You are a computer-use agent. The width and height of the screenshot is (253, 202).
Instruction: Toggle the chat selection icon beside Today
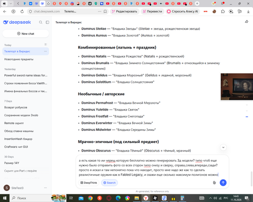click(46, 44)
